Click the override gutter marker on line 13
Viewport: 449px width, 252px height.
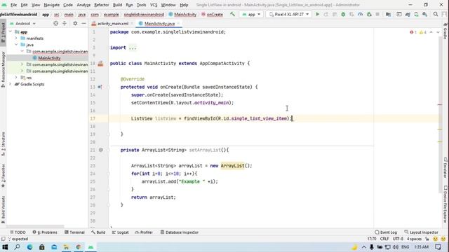[x=100, y=87]
